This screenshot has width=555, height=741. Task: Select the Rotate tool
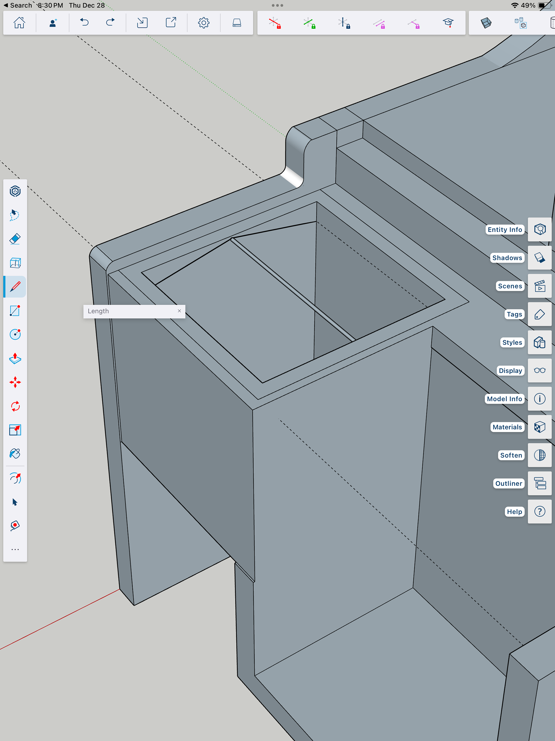pos(15,406)
